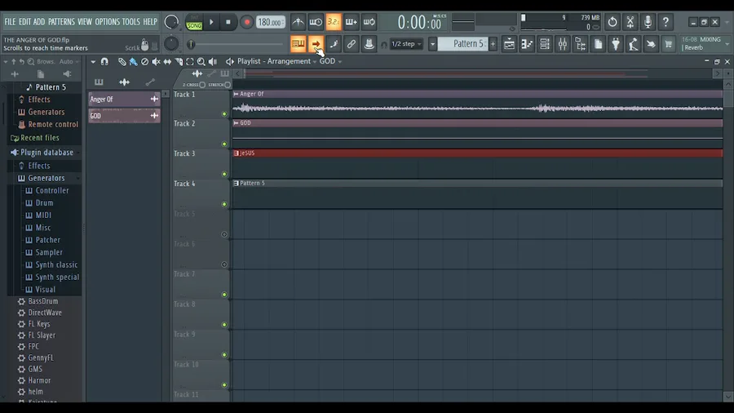Open the playlist view icon
The height and width of the screenshot is (413, 734).
509,44
